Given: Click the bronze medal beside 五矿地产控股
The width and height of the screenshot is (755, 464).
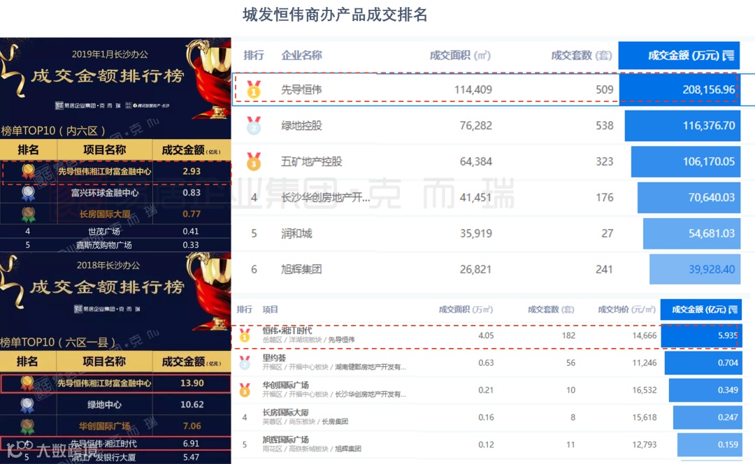Looking at the screenshot, I should [x=254, y=161].
